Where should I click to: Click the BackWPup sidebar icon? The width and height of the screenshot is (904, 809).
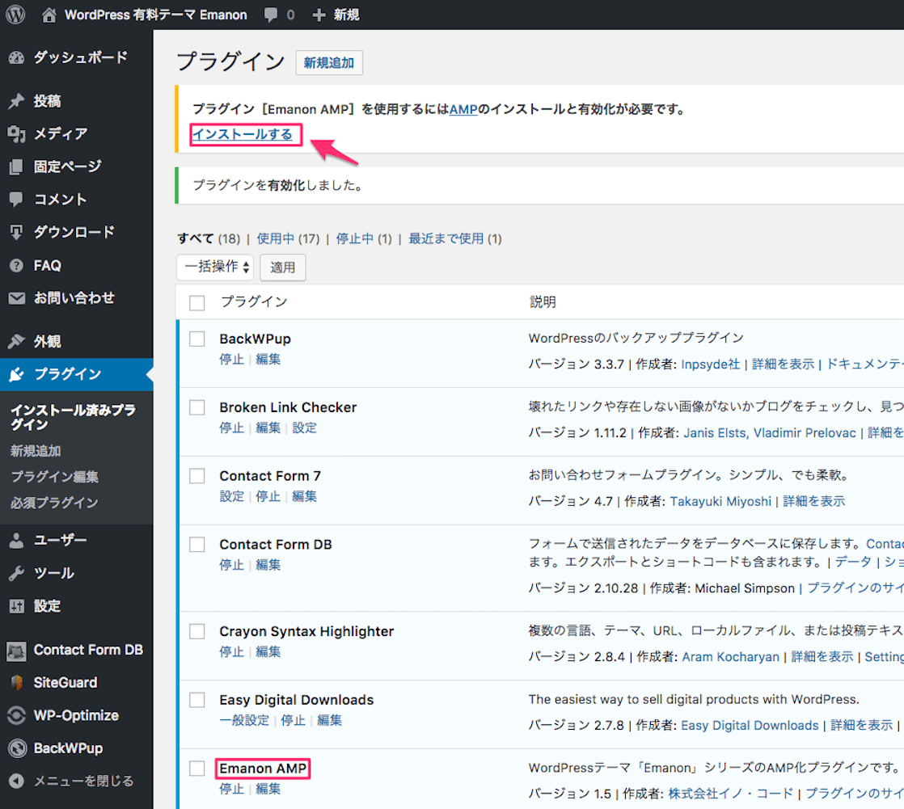pos(17,748)
